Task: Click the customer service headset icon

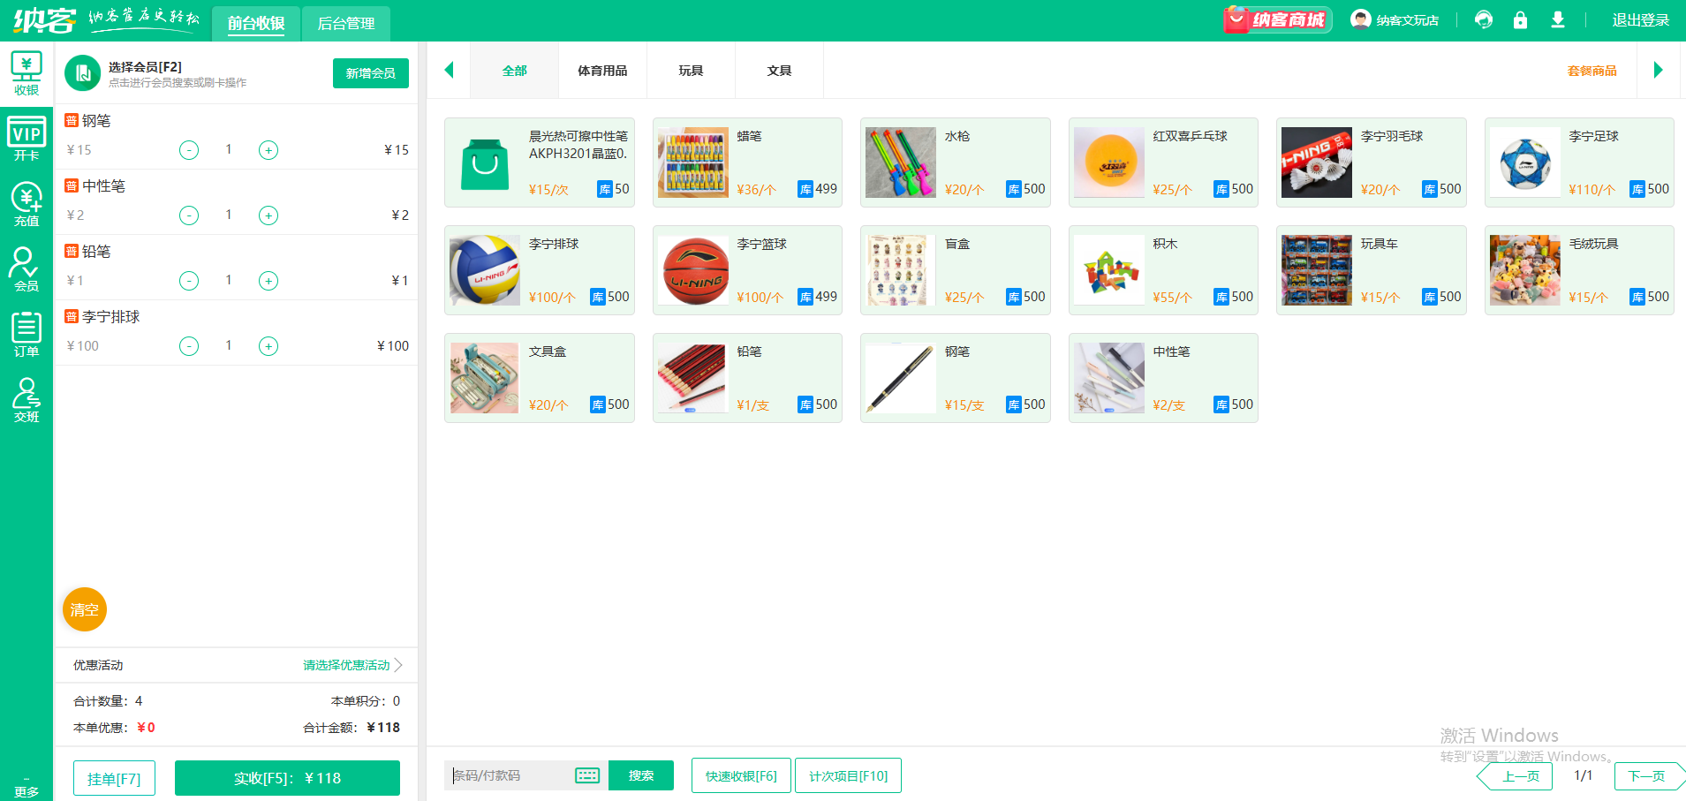Action: [1483, 19]
